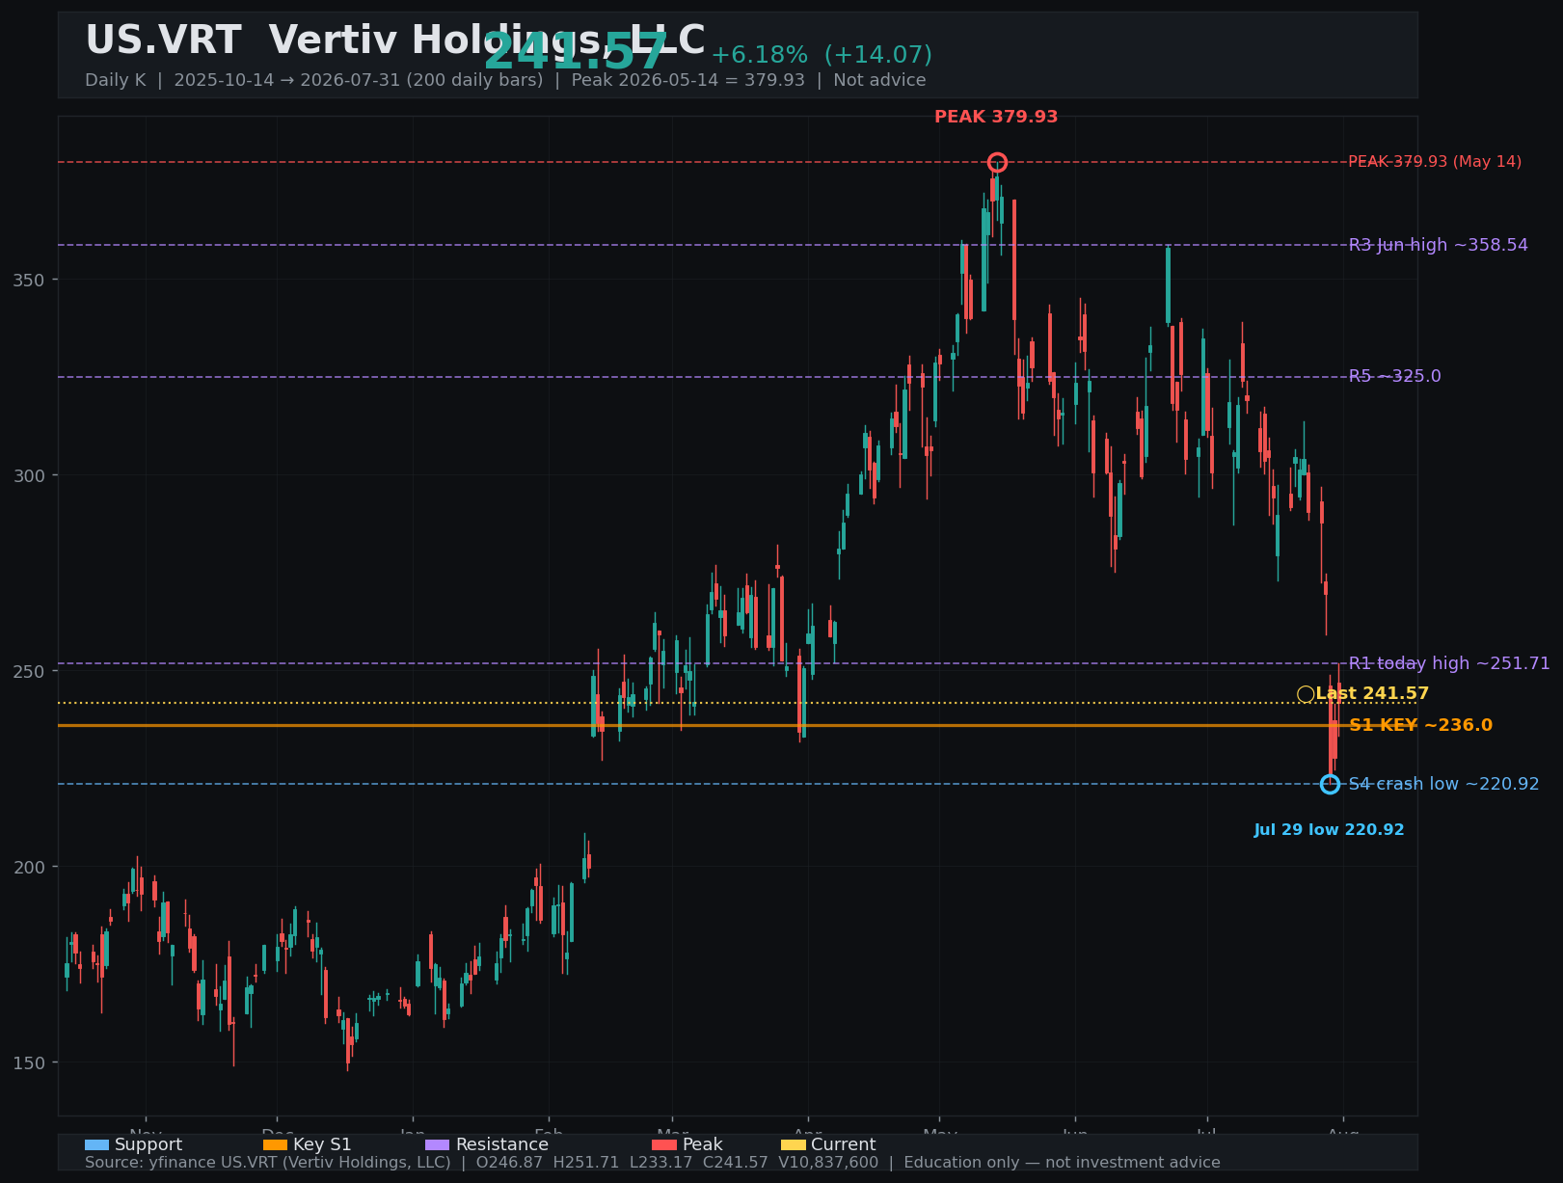Click the "Last 241.57" label
Image resolution: width=1563 pixels, height=1183 pixels.
pyautogui.click(x=1372, y=694)
